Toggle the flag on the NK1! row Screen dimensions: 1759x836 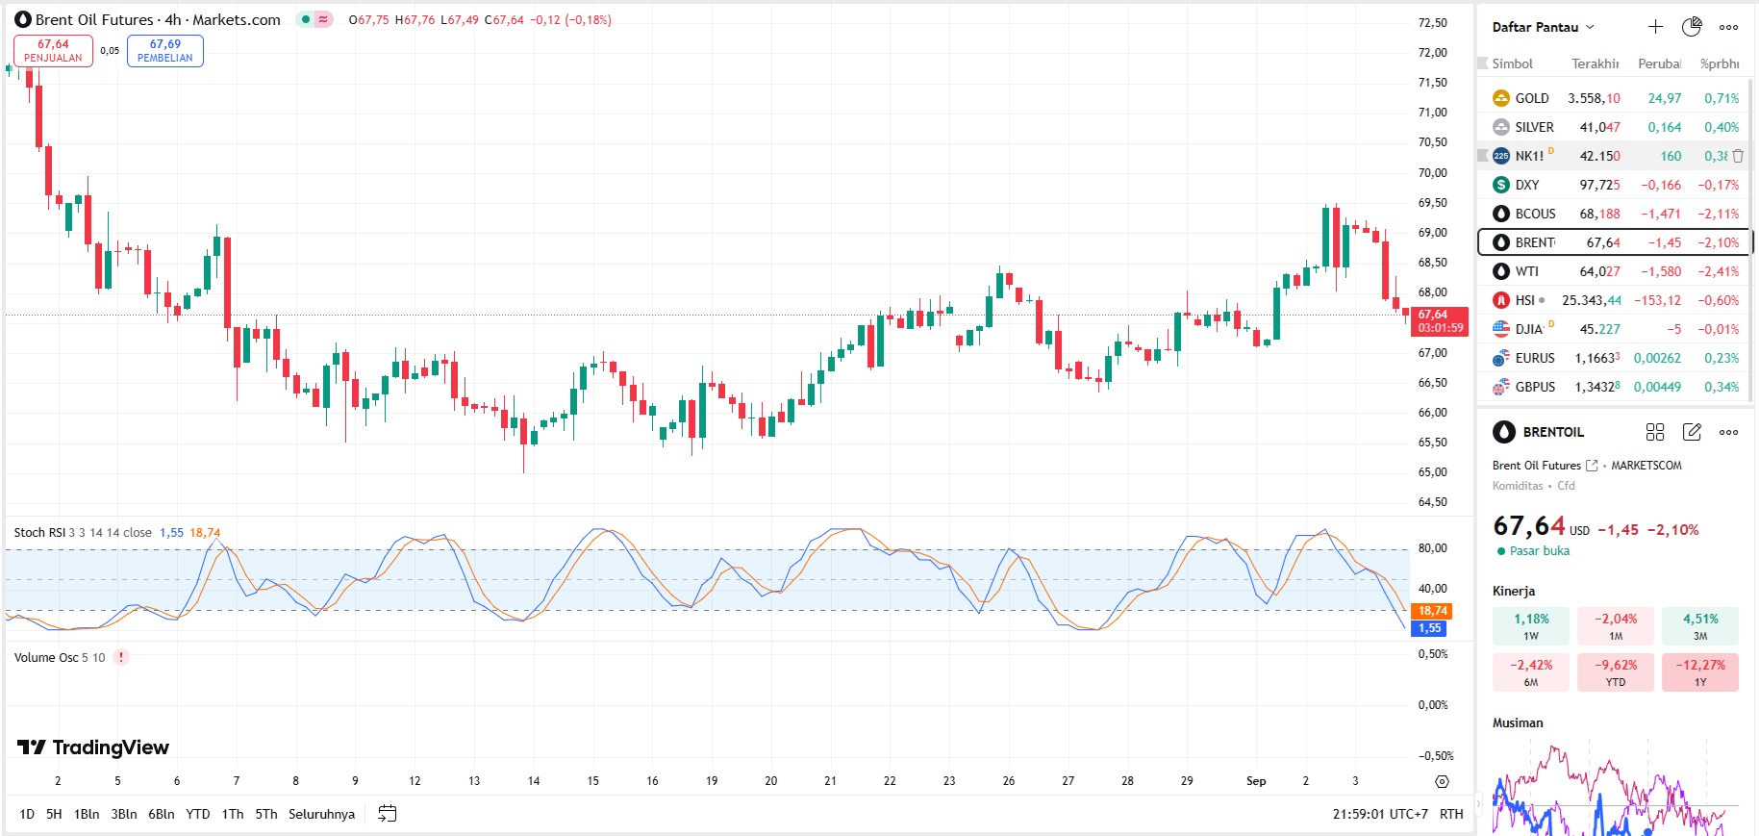(1483, 156)
